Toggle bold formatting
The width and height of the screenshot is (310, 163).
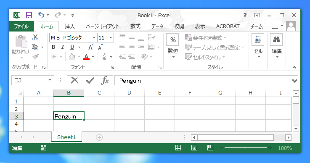point(53,47)
